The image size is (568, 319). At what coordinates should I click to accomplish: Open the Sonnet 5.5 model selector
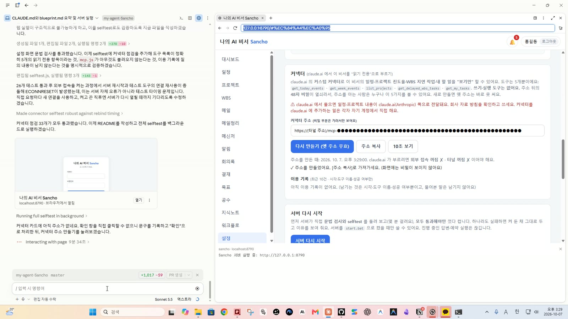pos(164,299)
